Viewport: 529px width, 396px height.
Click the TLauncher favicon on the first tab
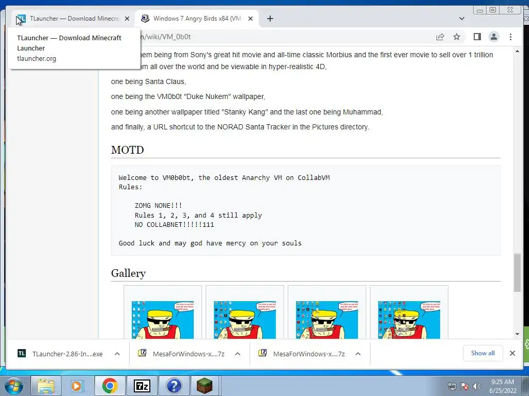21,19
